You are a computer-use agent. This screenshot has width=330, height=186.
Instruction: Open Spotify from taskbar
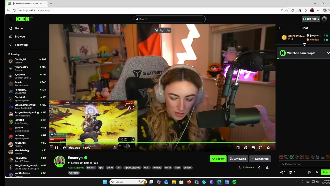click(x=234, y=182)
